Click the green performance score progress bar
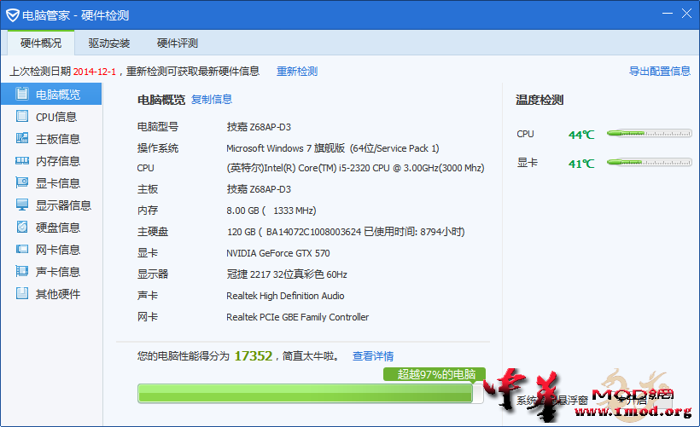This screenshot has height=427, width=700. point(305,393)
